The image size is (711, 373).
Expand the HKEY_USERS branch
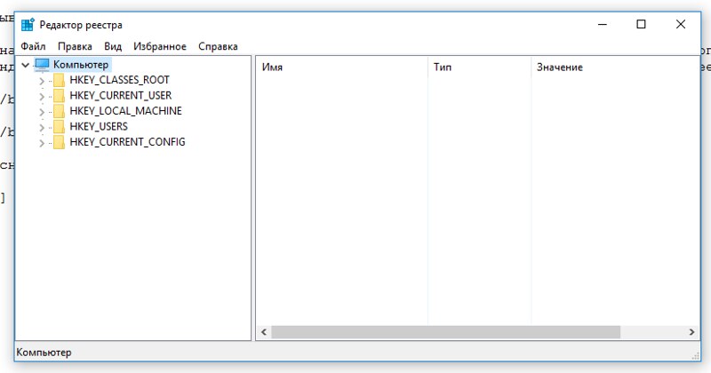41,127
